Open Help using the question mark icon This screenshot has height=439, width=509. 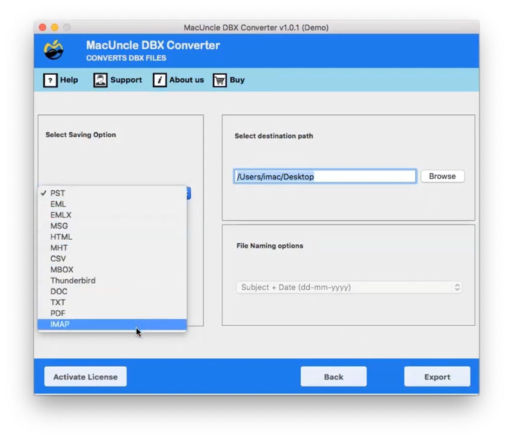50,79
